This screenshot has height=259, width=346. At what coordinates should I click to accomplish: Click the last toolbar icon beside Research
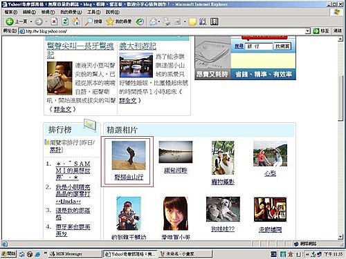point(214,21)
